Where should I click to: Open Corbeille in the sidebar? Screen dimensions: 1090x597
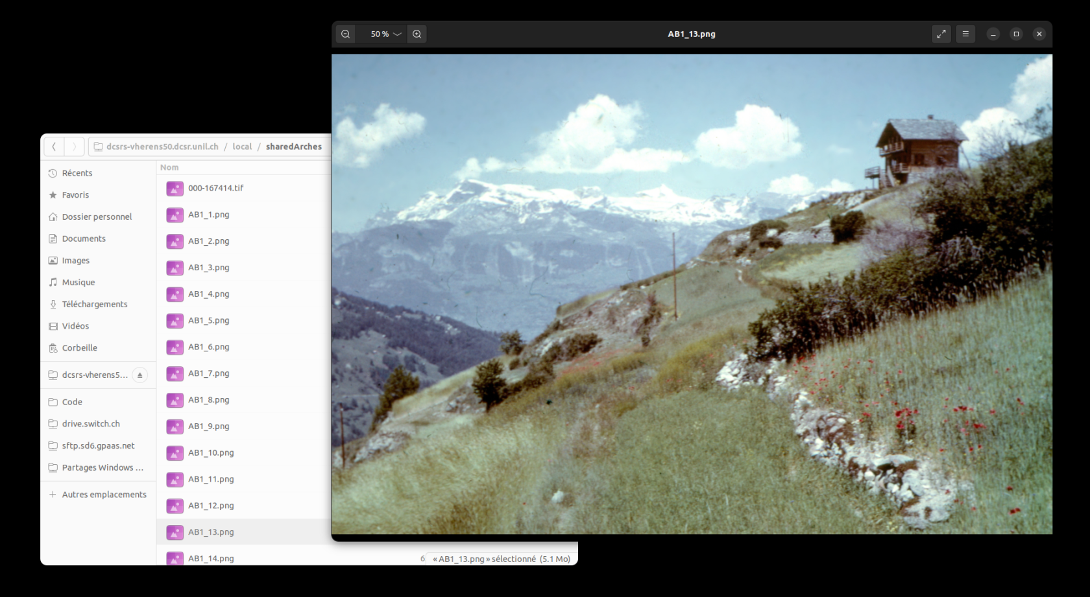click(x=79, y=348)
